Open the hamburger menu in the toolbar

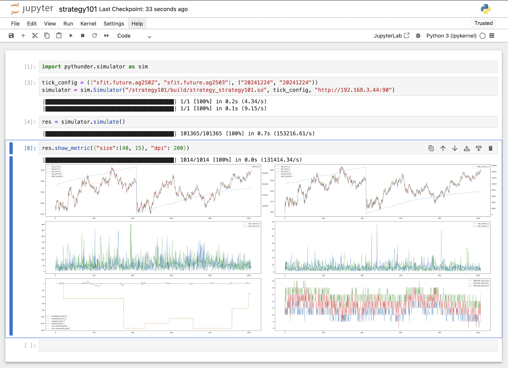492,36
